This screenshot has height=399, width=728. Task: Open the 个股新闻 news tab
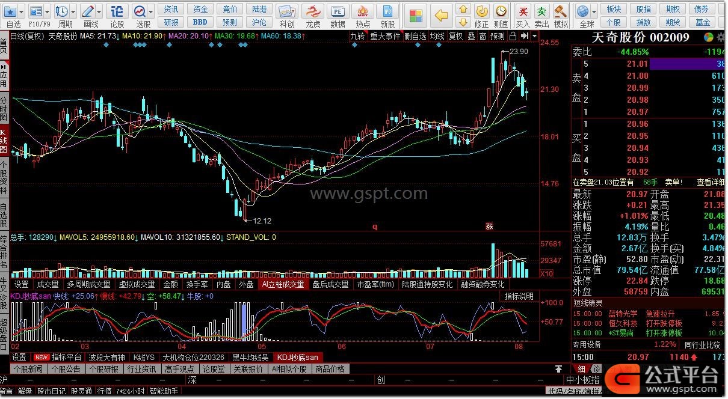[28, 369]
